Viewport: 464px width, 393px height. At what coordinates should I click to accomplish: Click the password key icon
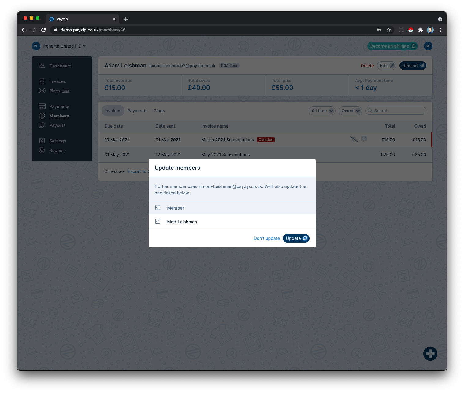[379, 30]
